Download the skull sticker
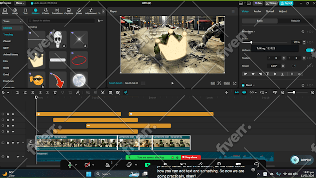 (x=64, y=46)
